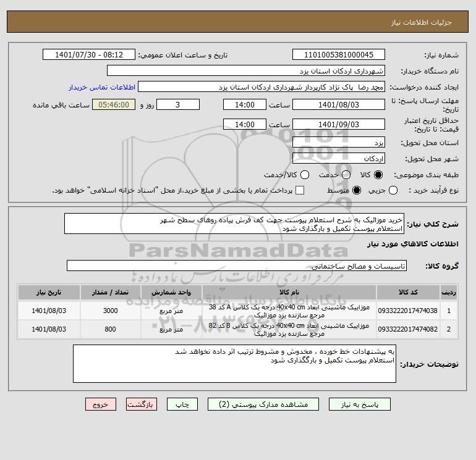Image resolution: width=476 pixels, height=460 pixels.
Task: Click the mosaic class B code 82 item name
Action: click(289, 330)
